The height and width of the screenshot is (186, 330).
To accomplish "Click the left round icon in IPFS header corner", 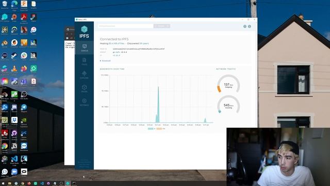I will coord(245,26).
